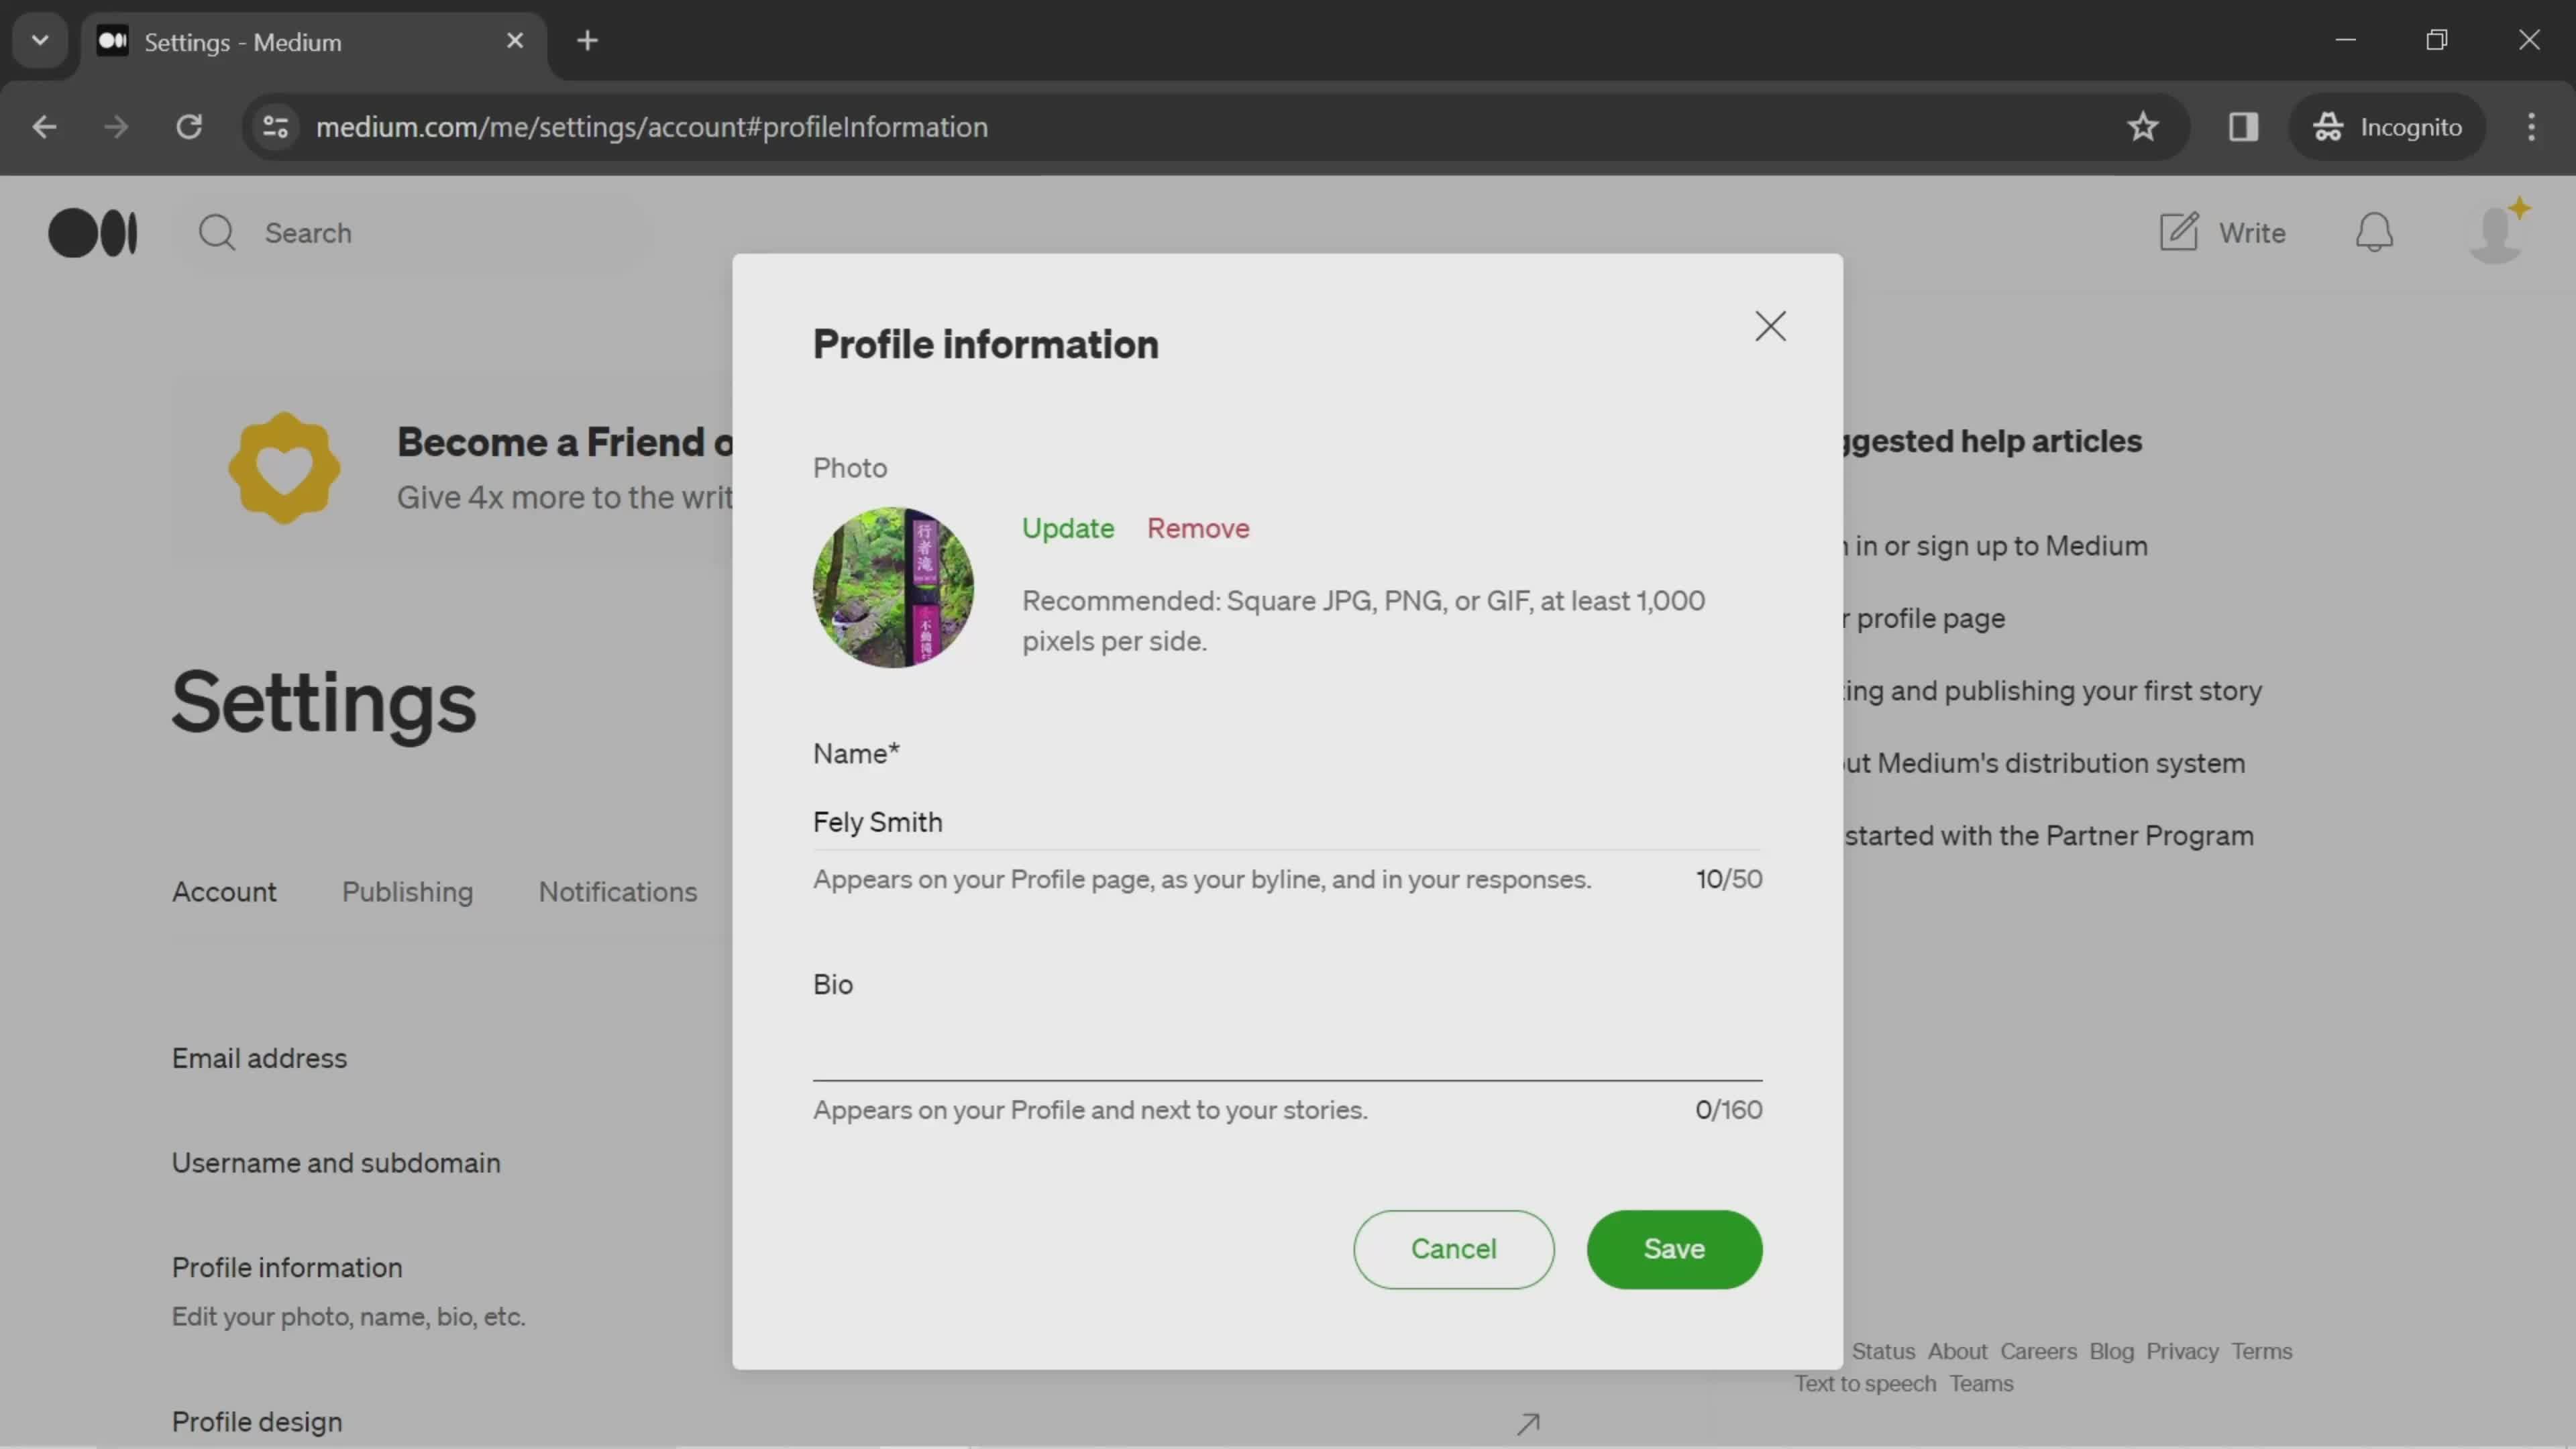Screen dimensions: 2576x1449
Task: Click the Bookmark/Star icon in address bar
Action: (2143, 125)
